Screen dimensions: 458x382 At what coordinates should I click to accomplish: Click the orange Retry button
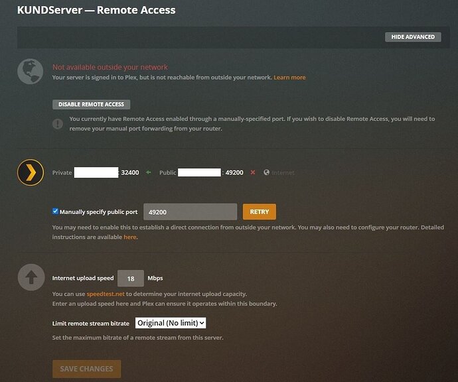click(260, 212)
